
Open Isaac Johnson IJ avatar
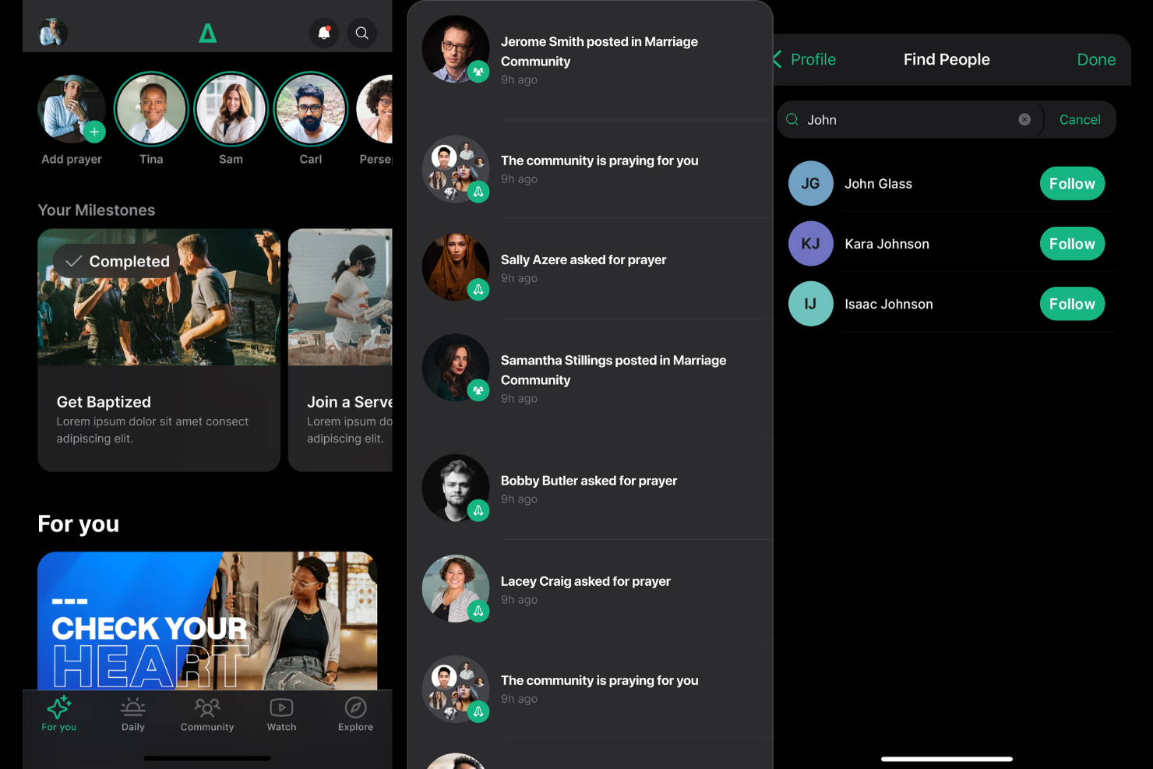[810, 304]
